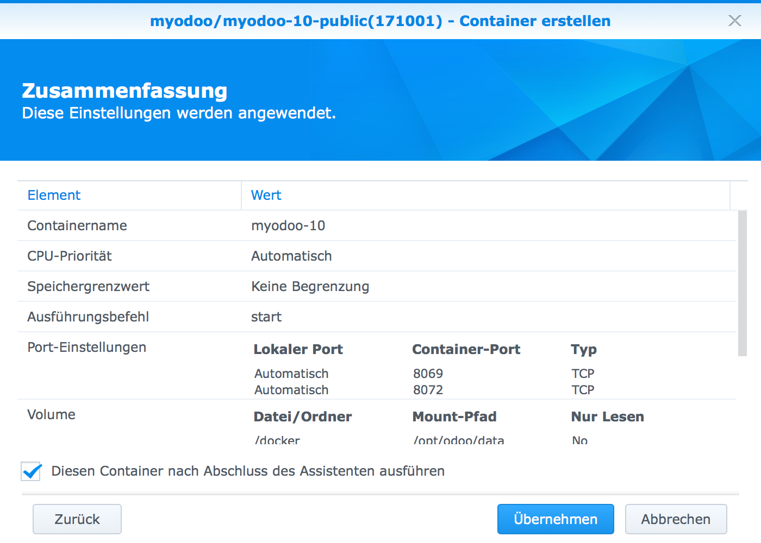Close the Container erstellen dialog
The height and width of the screenshot is (543, 761).
(x=734, y=21)
